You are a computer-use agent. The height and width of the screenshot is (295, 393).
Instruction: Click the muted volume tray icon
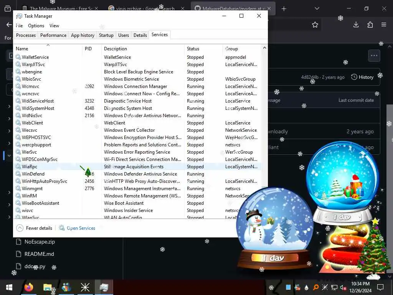pos(343,287)
